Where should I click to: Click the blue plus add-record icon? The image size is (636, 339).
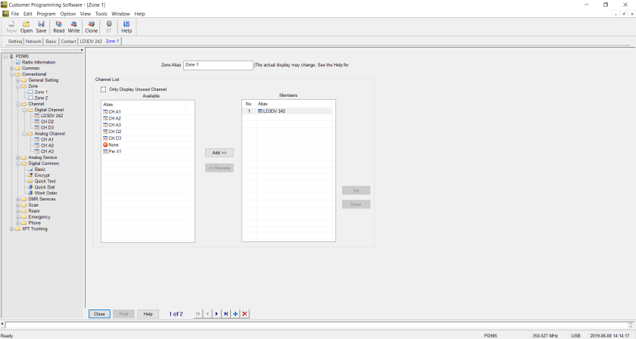pyautogui.click(x=235, y=313)
